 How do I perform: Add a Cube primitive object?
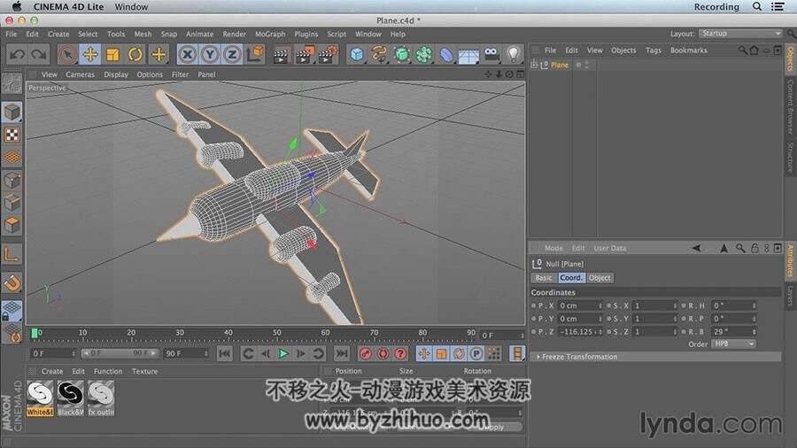coord(357,54)
